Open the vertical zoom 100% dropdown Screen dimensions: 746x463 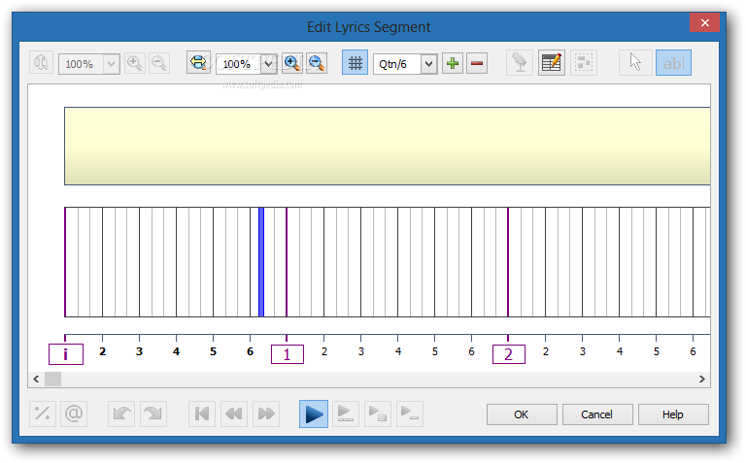tap(112, 64)
